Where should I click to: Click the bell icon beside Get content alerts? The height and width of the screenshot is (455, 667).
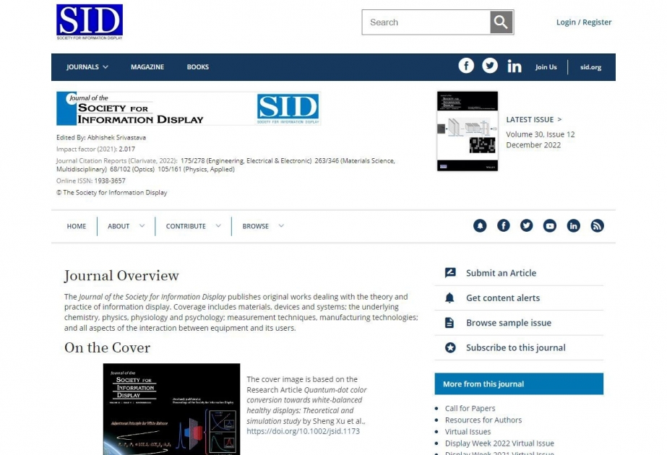click(449, 298)
